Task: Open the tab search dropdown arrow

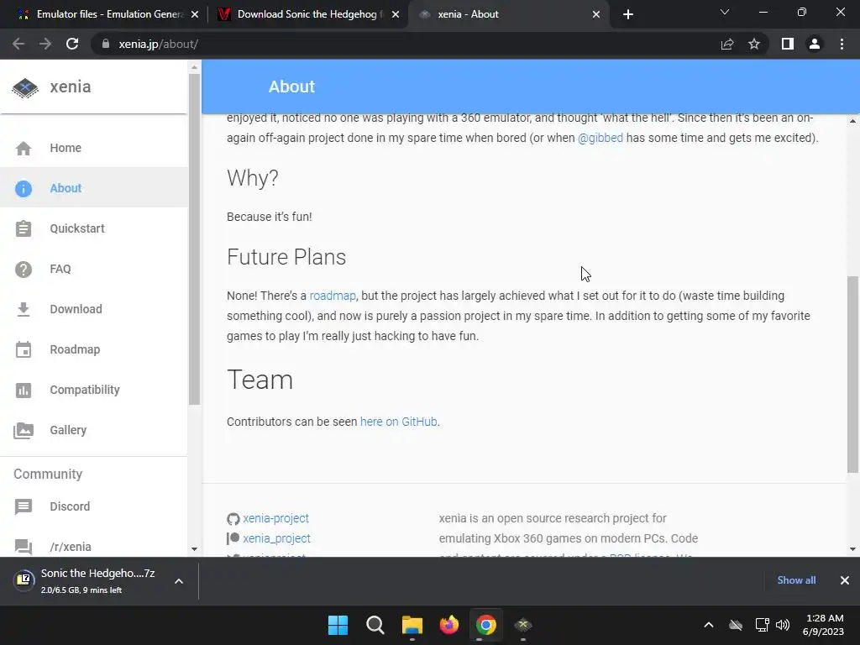Action: click(x=725, y=12)
